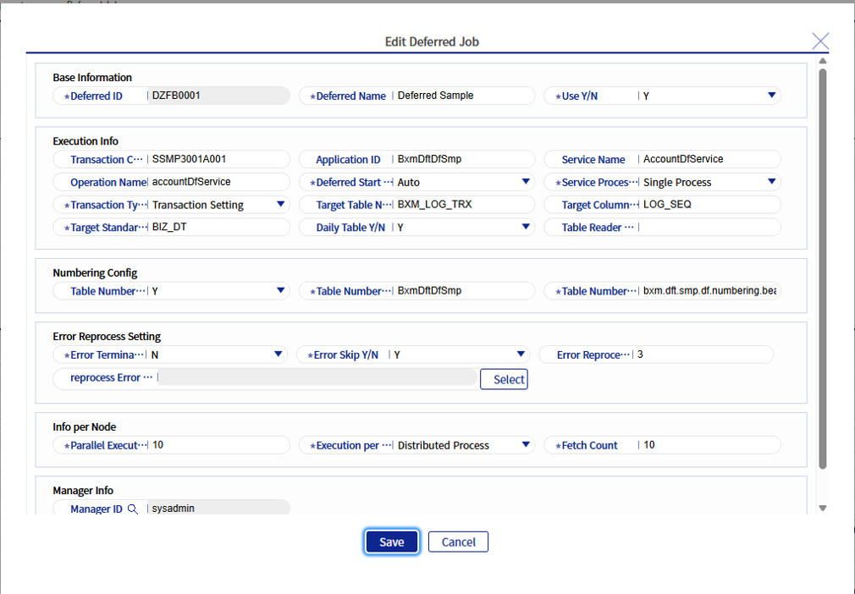Image resolution: width=855 pixels, height=594 pixels.
Task: Expand the Daily Table Y/N dropdown
Action: coord(526,226)
